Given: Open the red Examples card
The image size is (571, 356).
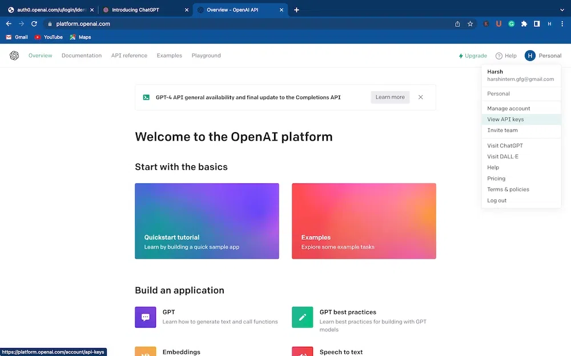Looking at the screenshot, I should coord(364,221).
